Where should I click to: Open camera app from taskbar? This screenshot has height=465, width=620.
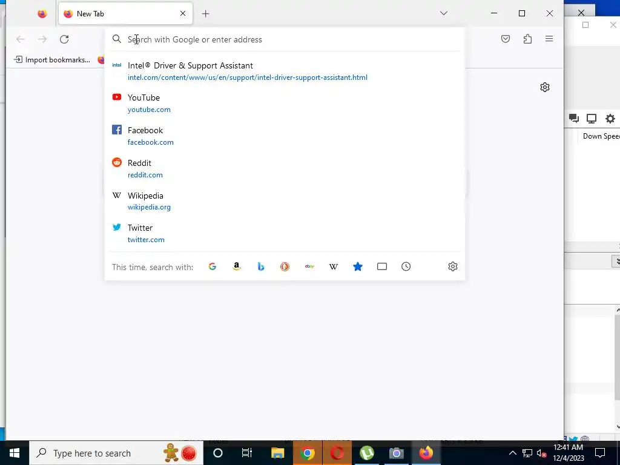(x=396, y=453)
